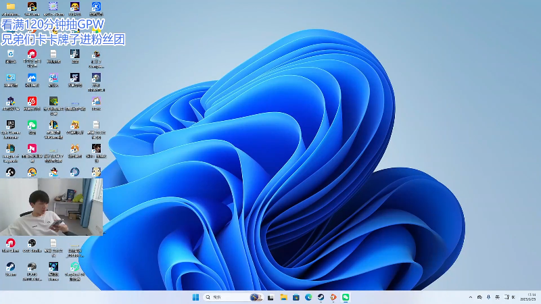Open Windows Start menu button
541x304 pixels.
pyautogui.click(x=195, y=297)
